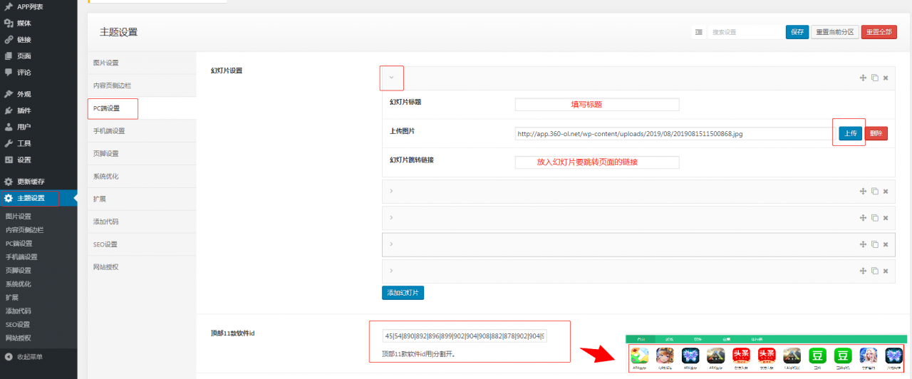Delete the fifth slide row with X icon

coord(886,271)
